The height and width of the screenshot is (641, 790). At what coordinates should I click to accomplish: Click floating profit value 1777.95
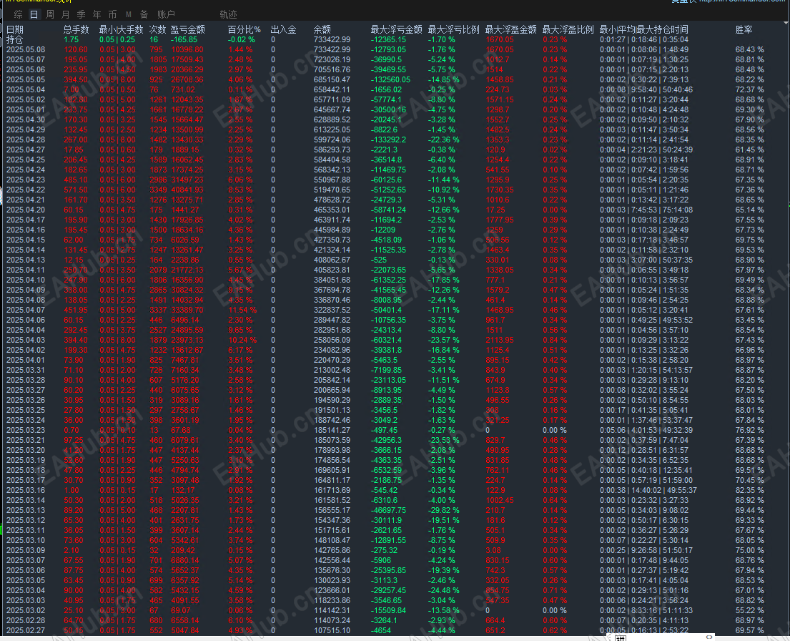coord(500,220)
